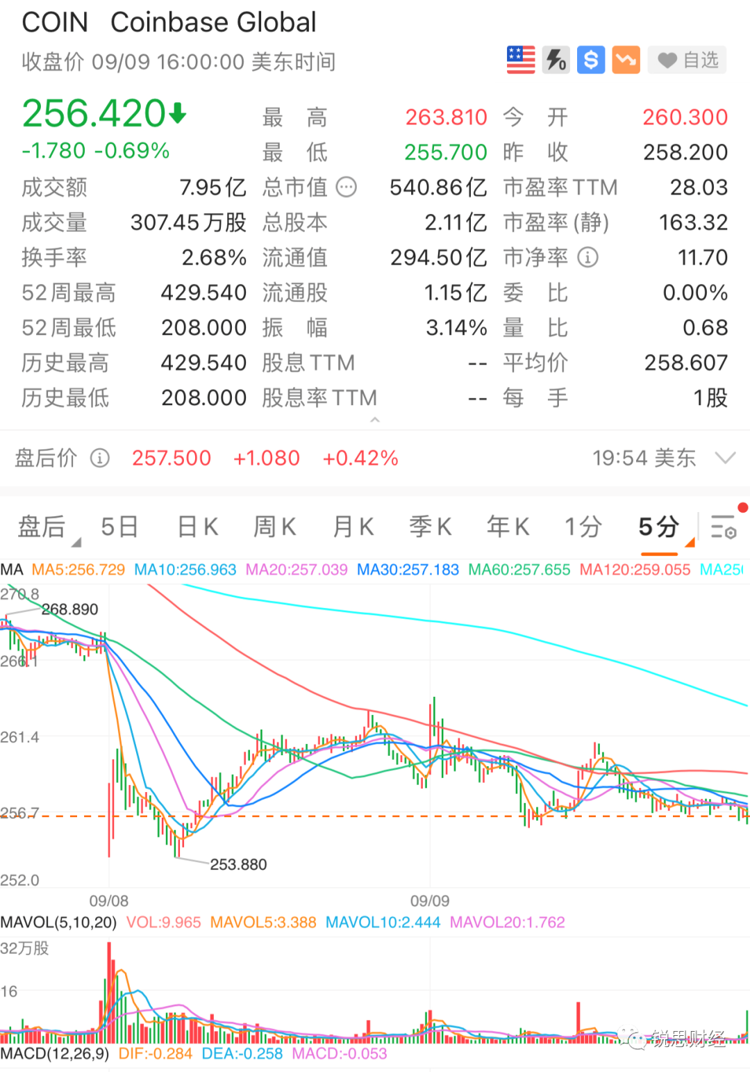The width and height of the screenshot is (750, 1072).
Task: Open info icon next to 盘后价
Action: tap(100, 458)
